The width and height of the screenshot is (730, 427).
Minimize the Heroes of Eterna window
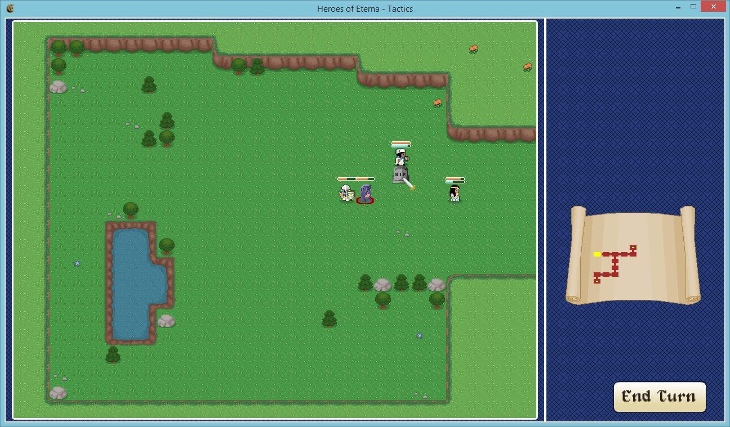tap(678, 7)
